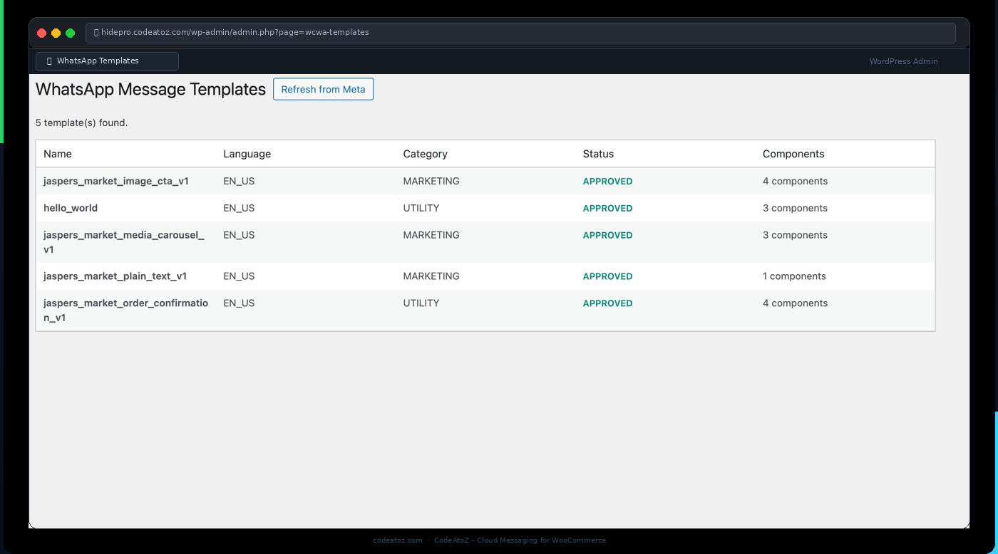
Task: Click the codeatoz.com footer link
Action: coord(397,540)
